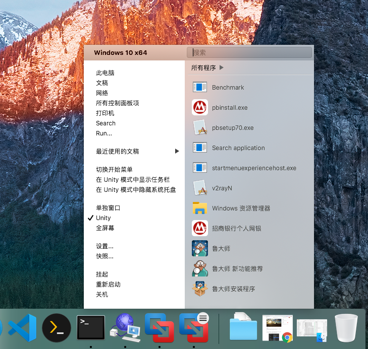Screen dimensions: 368x349
Task: Open VMware Fusion Dock icon without badge
Action: (x=160, y=328)
